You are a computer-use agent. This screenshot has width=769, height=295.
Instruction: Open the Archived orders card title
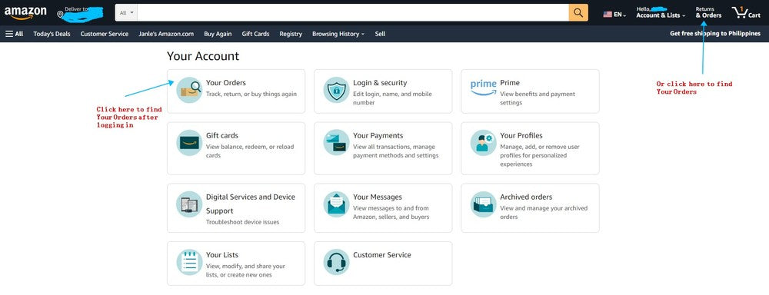coord(526,197)
